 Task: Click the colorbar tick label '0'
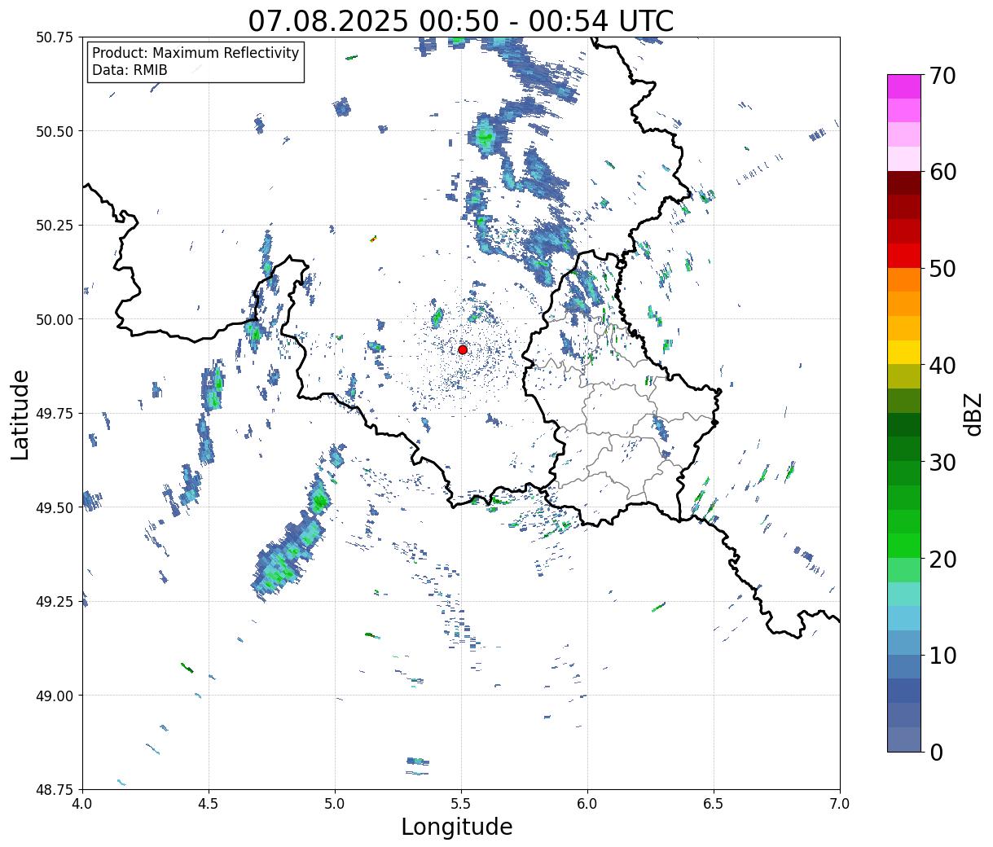(936, 752)
